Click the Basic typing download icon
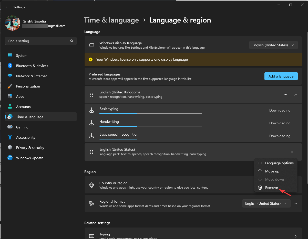 (92, 110)
